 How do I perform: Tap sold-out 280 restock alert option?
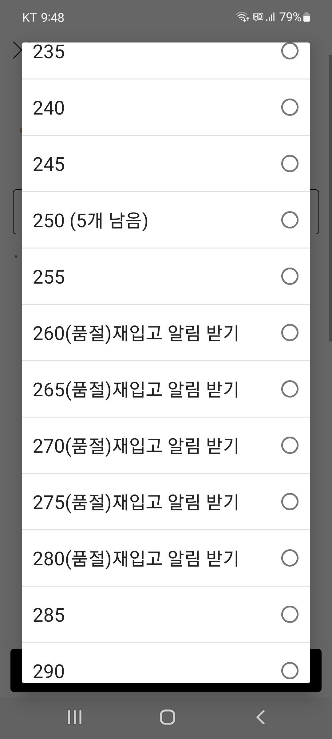click(290, 558)
